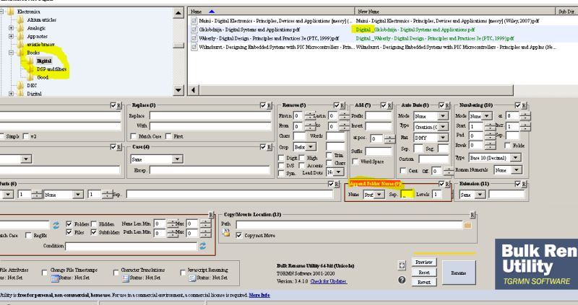Enable First checkbox in Replace section
This screenshot has width=578, height=305.
coord(168,136)
